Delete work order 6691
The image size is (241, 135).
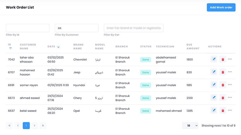[223, 85]
